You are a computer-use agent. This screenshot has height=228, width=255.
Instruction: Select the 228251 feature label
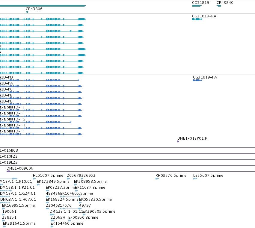pos(9,218)
